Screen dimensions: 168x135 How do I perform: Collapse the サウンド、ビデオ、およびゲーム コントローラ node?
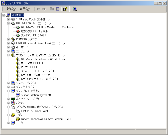8,55
